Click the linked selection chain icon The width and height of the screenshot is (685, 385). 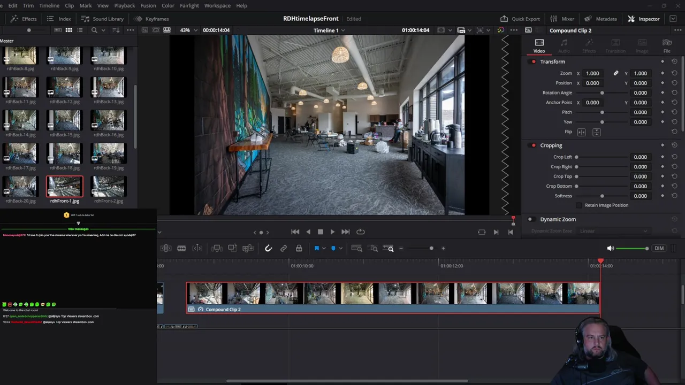click(284, 248)
